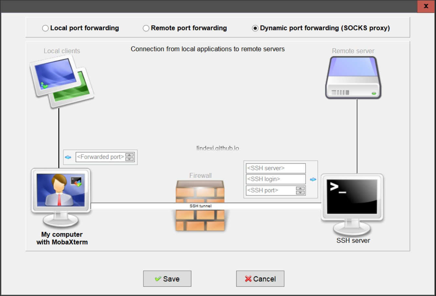Increase SSH port with up arrow
Image resolution: width=436 pixels, height=296 pixels.
click(x=300, y=189)
